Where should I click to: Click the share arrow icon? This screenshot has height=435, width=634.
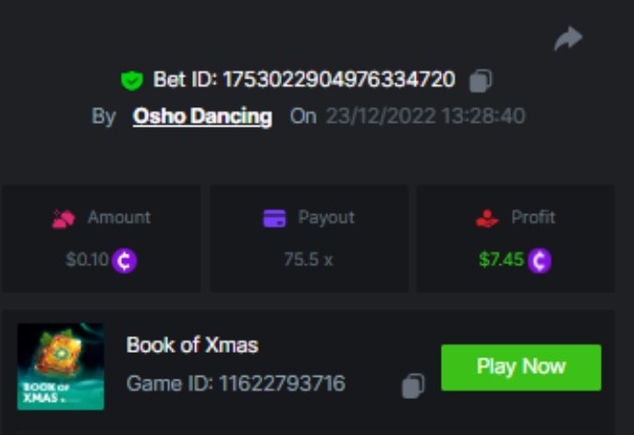(568, 39)
